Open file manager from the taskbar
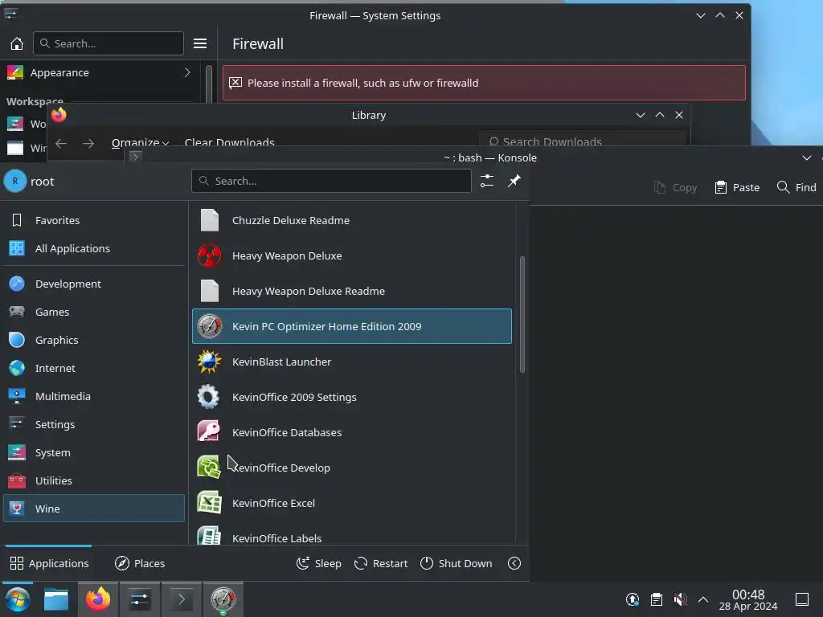Image resolution: width=823 pixels, height=617 pixels. (x=56, y=599)
